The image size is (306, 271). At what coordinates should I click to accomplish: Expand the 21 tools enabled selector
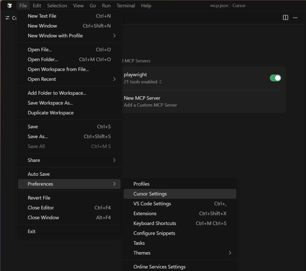point(143,82)
